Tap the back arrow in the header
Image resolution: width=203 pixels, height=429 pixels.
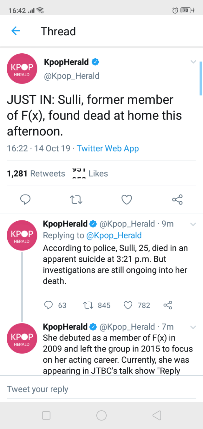point(16,31)
